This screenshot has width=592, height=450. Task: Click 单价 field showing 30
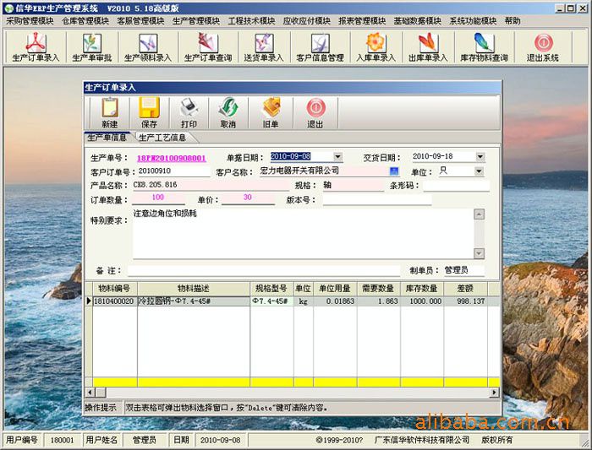coord(248,198)
